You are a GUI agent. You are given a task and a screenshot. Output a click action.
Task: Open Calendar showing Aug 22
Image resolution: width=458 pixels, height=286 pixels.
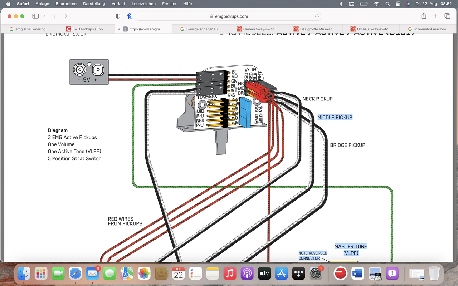point(179,273)
